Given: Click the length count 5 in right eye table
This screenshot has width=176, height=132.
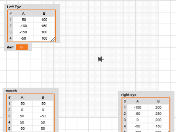Looking at the screenshot, I should [x=125, y=101].
